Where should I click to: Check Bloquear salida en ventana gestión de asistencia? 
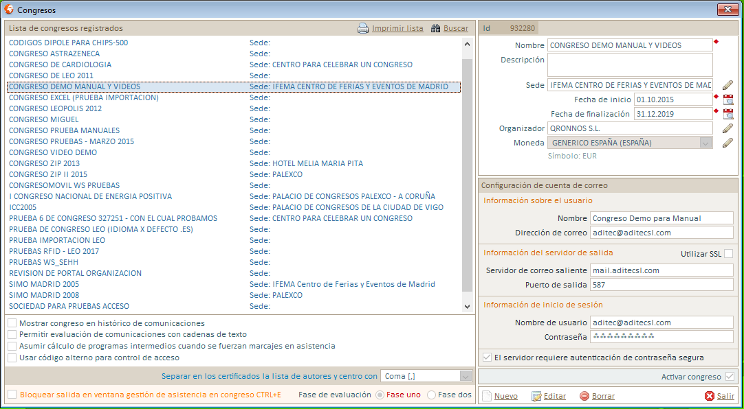click(12, 395)
